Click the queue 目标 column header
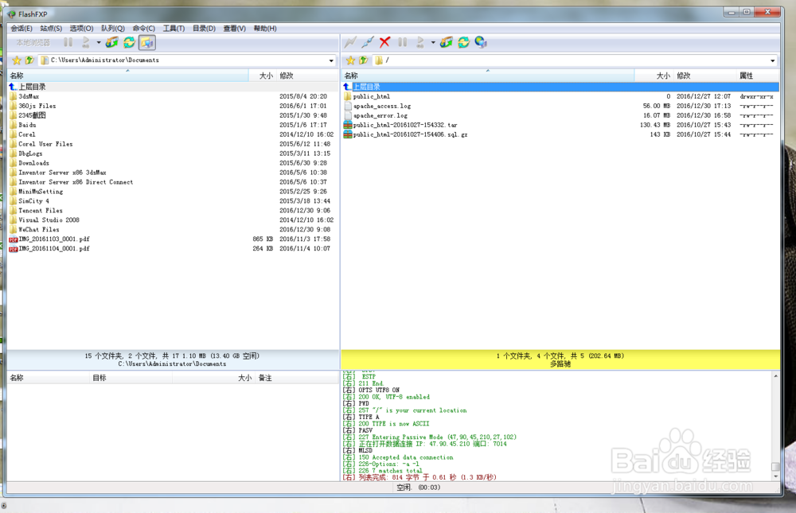Viewport: 796px width, 513px height. [x=131, y=378]
